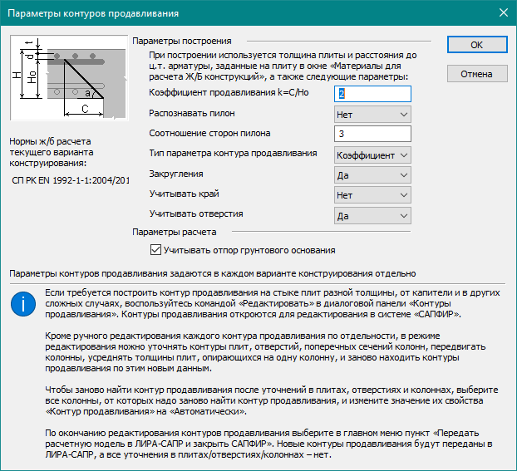This screenshot has width=517, height=471.
Task: Click the 'Отмена' button
Action: tap(476, 74)
